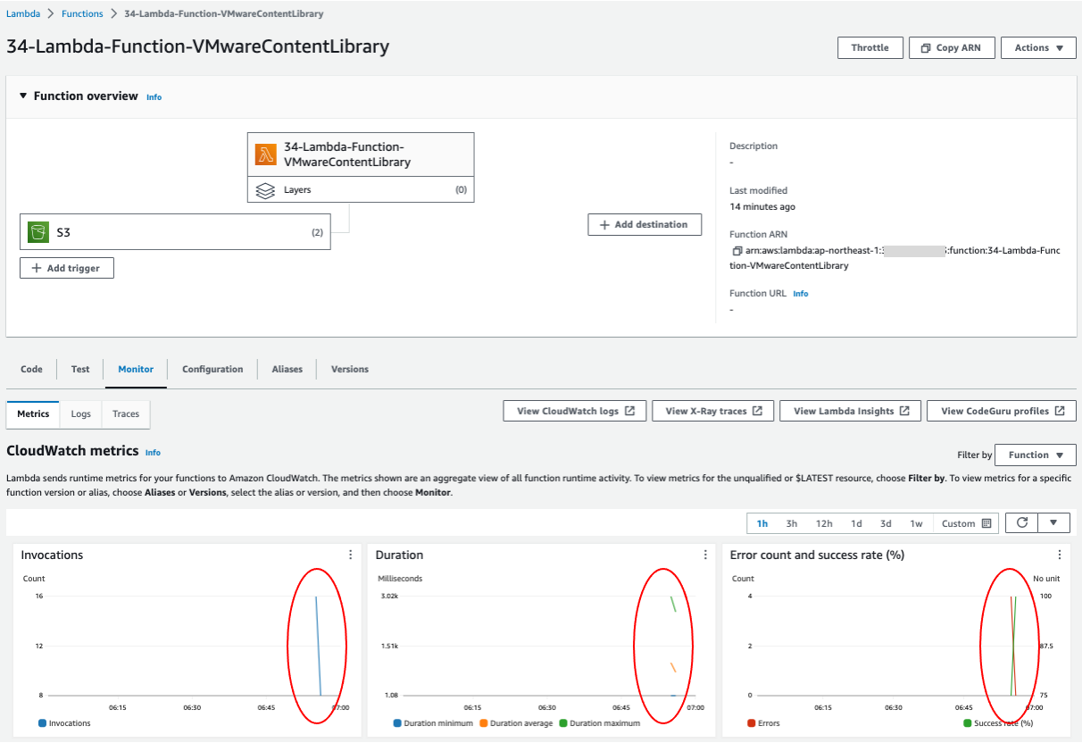Open the Actions dropdown
1082x743 pixels.
[1038, 48]
